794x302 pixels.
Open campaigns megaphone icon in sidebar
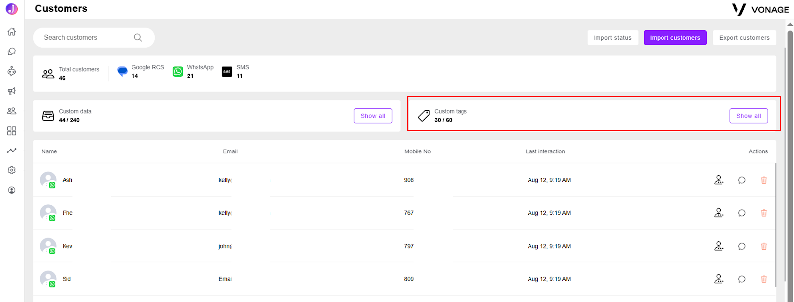pyautogui.click(x=12, y=91)
